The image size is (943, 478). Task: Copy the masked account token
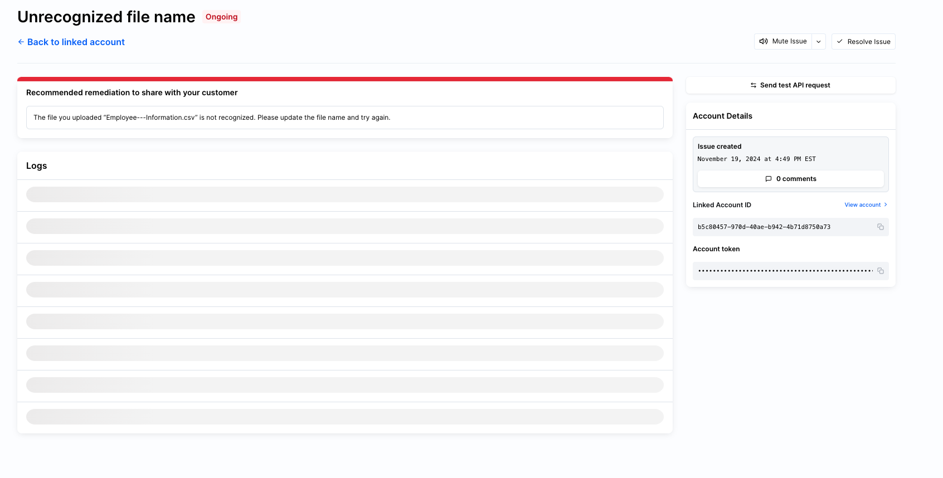pos(881,271)
